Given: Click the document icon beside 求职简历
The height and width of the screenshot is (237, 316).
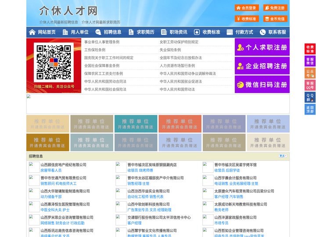Looking at the screenshot, I should click(131, 32).
